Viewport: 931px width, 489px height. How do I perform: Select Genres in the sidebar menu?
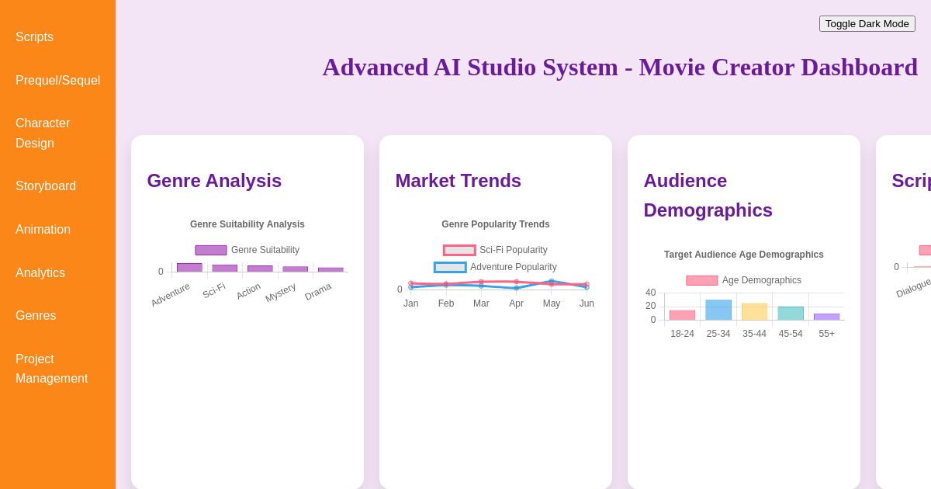36,316
